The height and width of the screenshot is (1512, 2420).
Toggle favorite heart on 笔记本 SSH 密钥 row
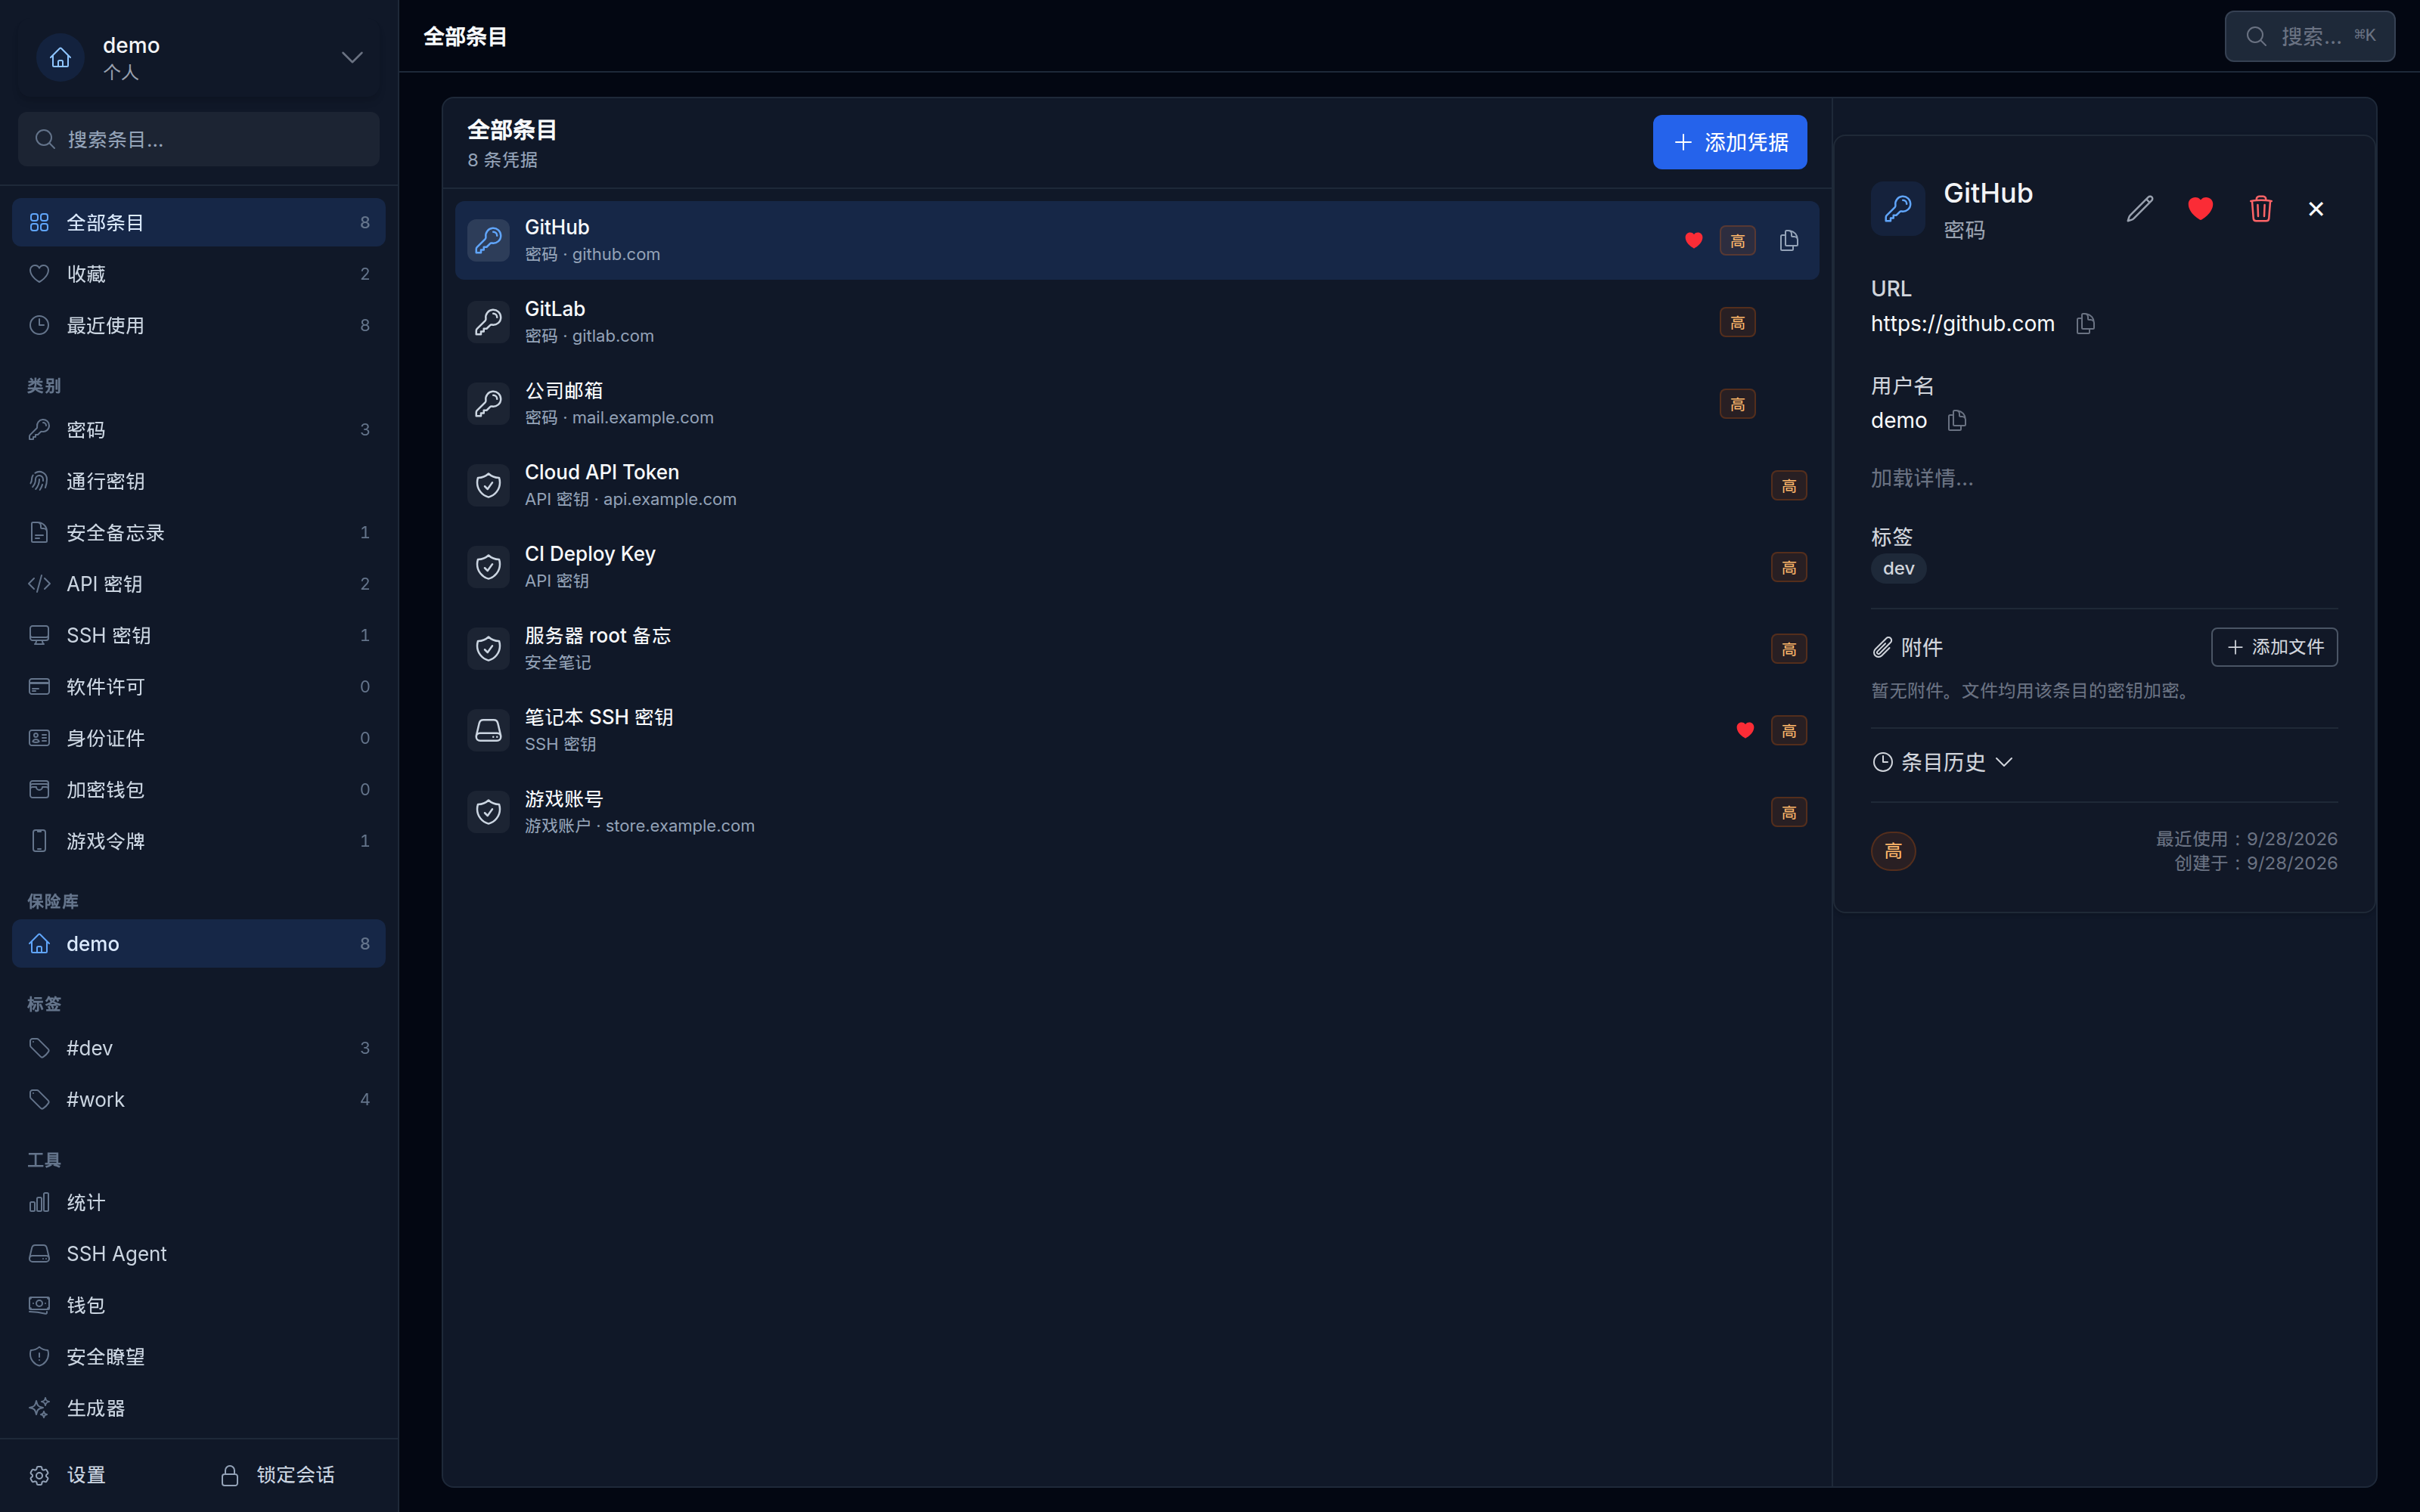1745,730
